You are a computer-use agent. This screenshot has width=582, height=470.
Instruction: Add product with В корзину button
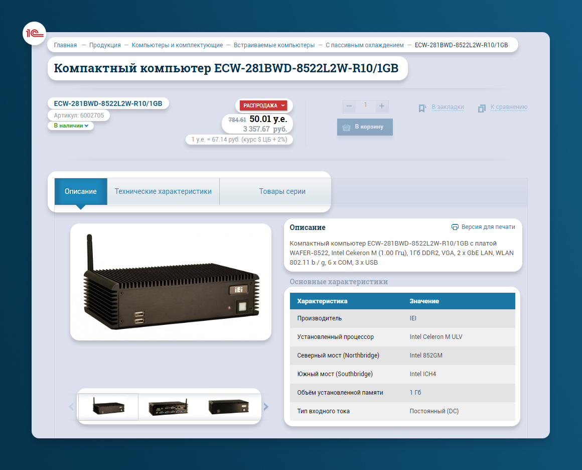[365, 127]
